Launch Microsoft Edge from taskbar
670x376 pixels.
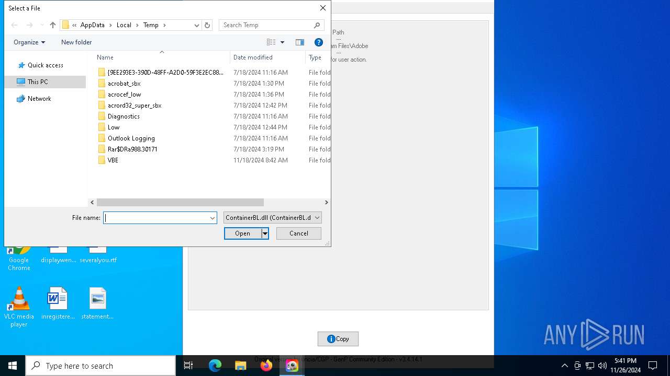pyautogui.click(x=215, y=366)
